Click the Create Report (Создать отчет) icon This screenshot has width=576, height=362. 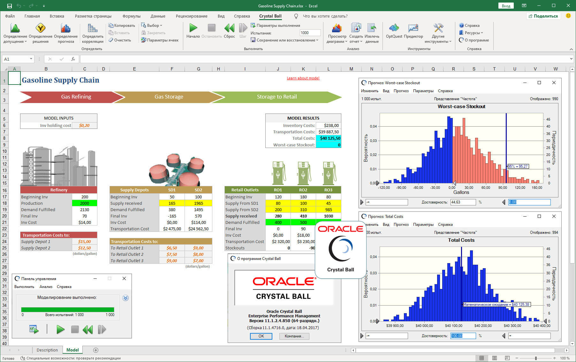tap(356, 28)
